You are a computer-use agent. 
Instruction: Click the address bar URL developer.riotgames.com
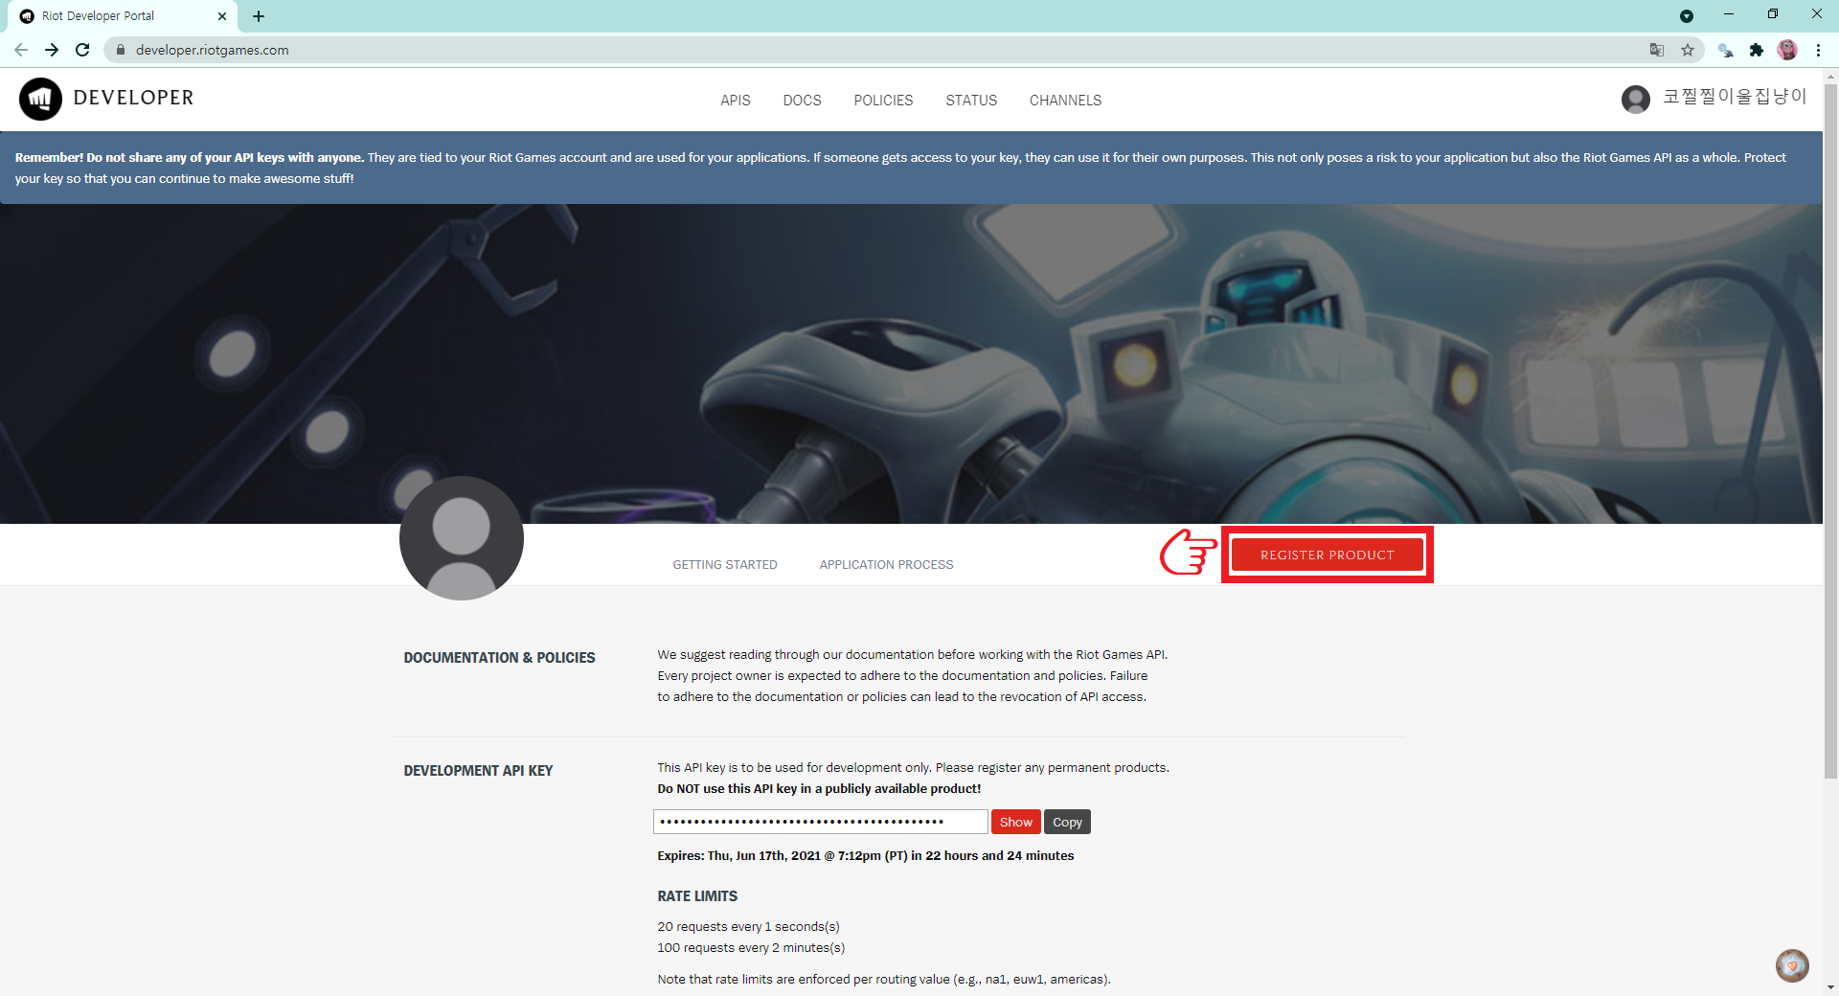coord(213,50)
